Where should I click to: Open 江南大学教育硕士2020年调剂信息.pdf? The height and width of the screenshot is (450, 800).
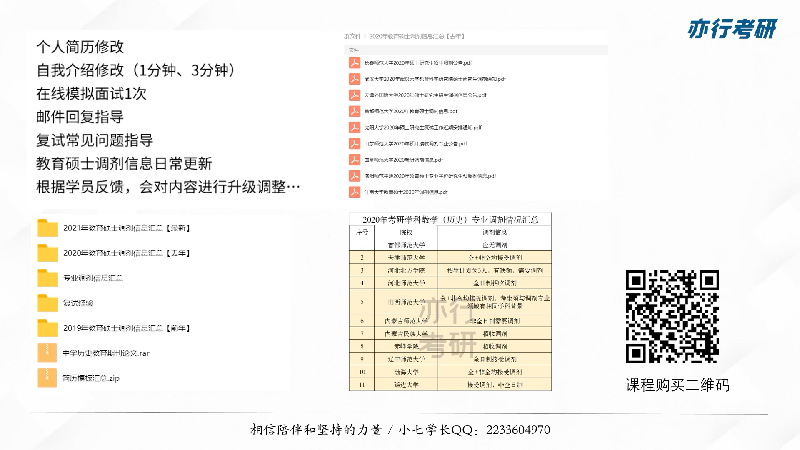click(x=406, y=192)
